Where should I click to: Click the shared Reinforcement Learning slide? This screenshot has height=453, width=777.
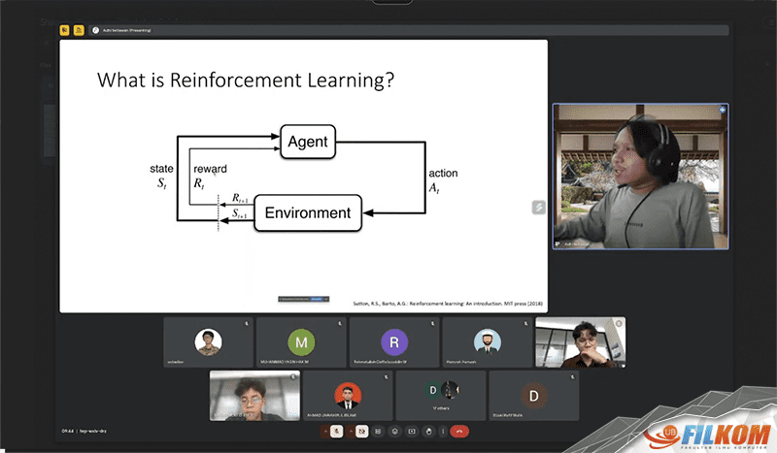(303, 177)
